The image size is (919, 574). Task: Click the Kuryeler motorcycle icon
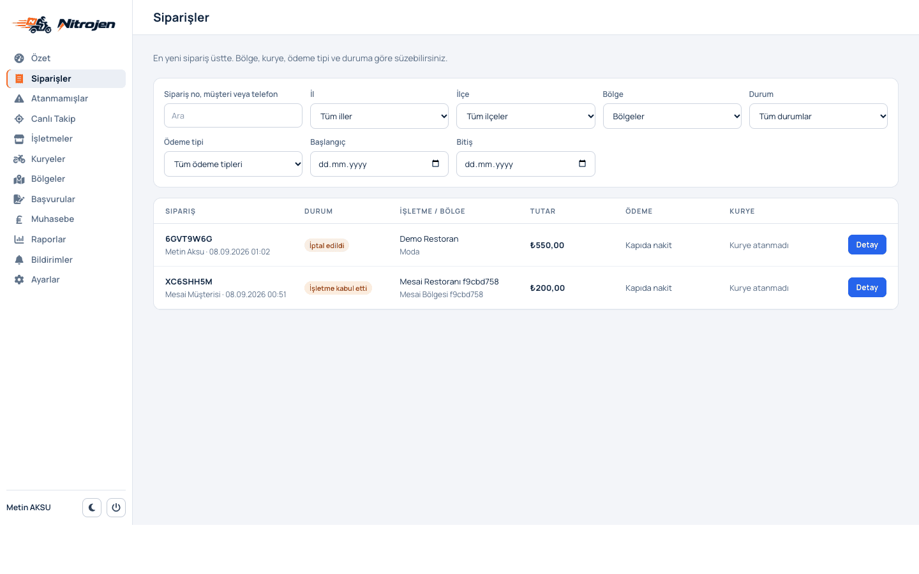19,159
